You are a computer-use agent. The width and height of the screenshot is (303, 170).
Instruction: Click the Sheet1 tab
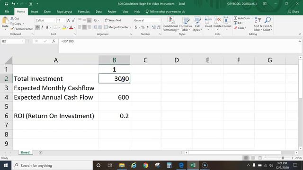coord(26,153)
